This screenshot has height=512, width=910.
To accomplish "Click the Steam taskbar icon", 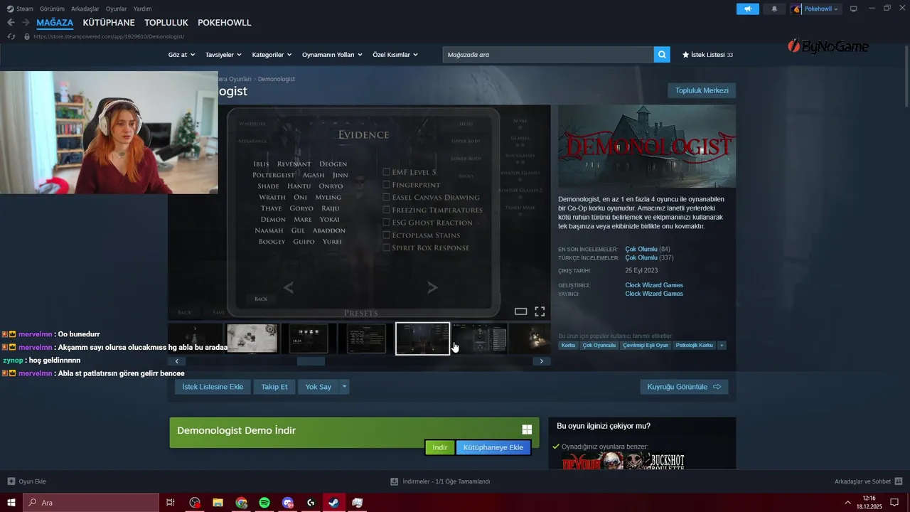I will (333, 503).
